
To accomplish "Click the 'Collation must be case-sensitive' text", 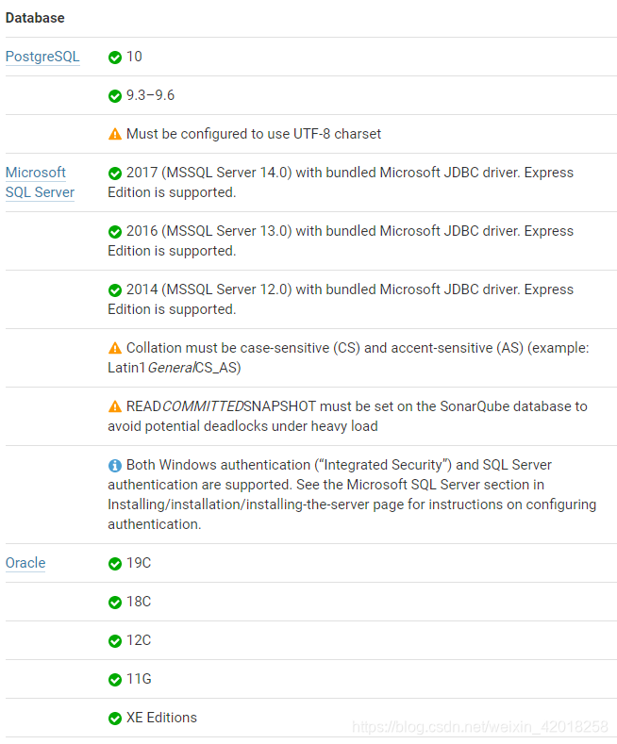I will pyautogui.click(x=227, y=348).
